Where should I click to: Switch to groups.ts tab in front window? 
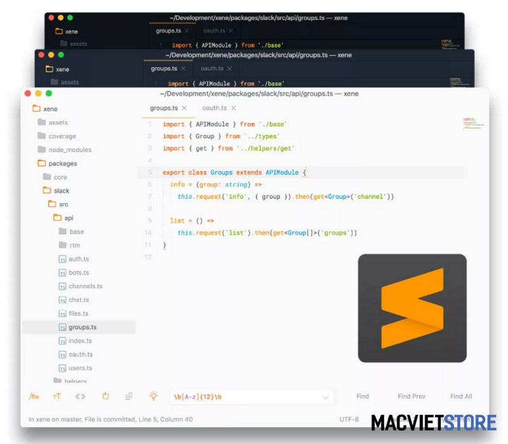click(164, 108)
